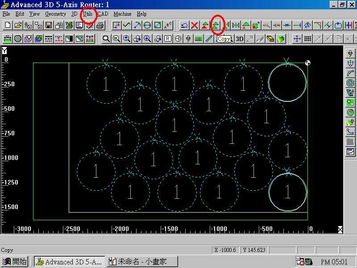Click the green shaded surface icon
The width and height of the screenshot is (357, 268).
point(281,39)
